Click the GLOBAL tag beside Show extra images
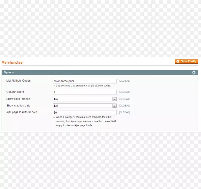Screen dimensions: 201x189 124,99
